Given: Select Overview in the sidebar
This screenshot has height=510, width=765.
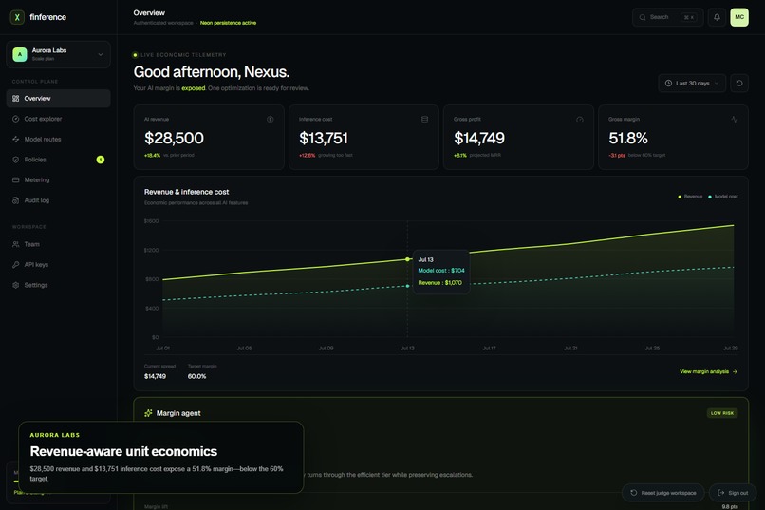Looking at the screenshot, I should (x=58, y=98).
